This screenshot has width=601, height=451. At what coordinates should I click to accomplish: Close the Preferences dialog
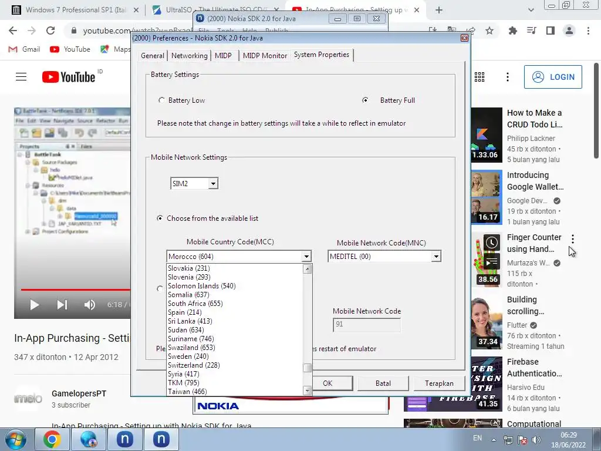pos(464,38)
